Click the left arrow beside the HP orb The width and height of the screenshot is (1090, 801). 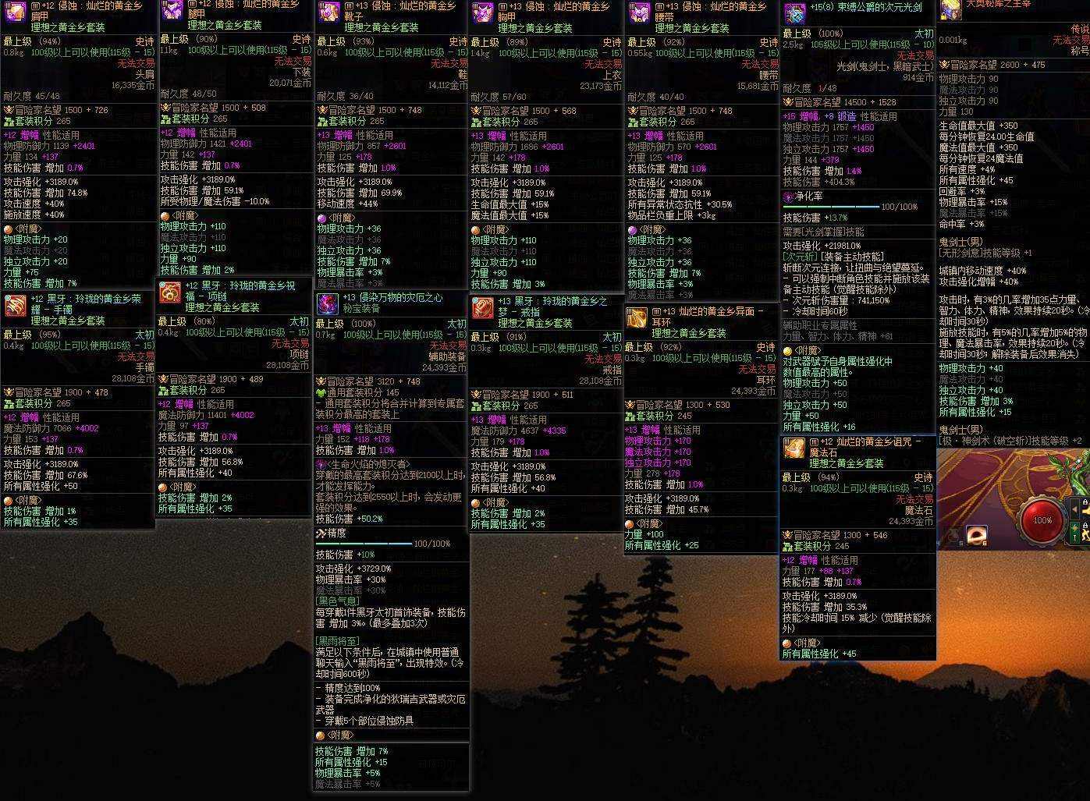[x=1075, y=509]
